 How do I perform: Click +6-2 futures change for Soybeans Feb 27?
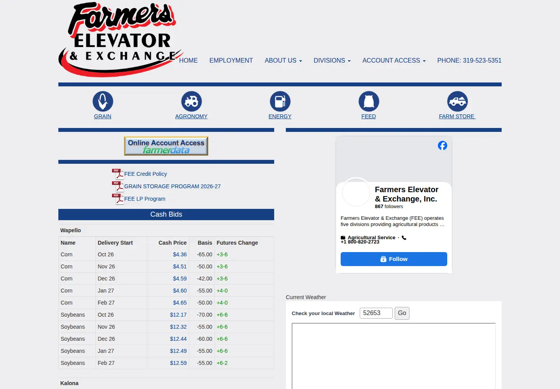click(222, 363)
